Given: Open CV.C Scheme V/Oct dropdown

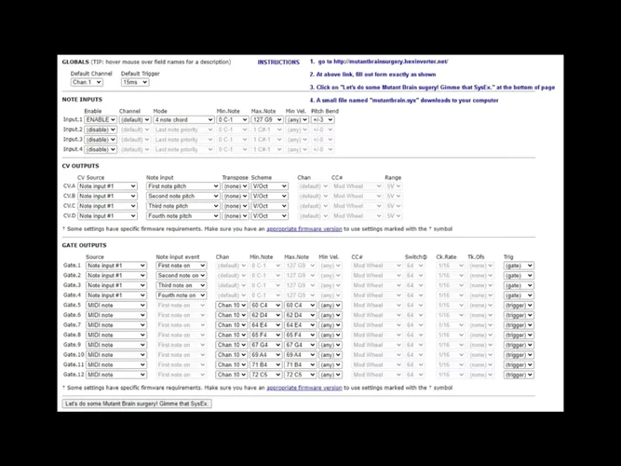Looking at the screenshot, I should pos(270,206).
